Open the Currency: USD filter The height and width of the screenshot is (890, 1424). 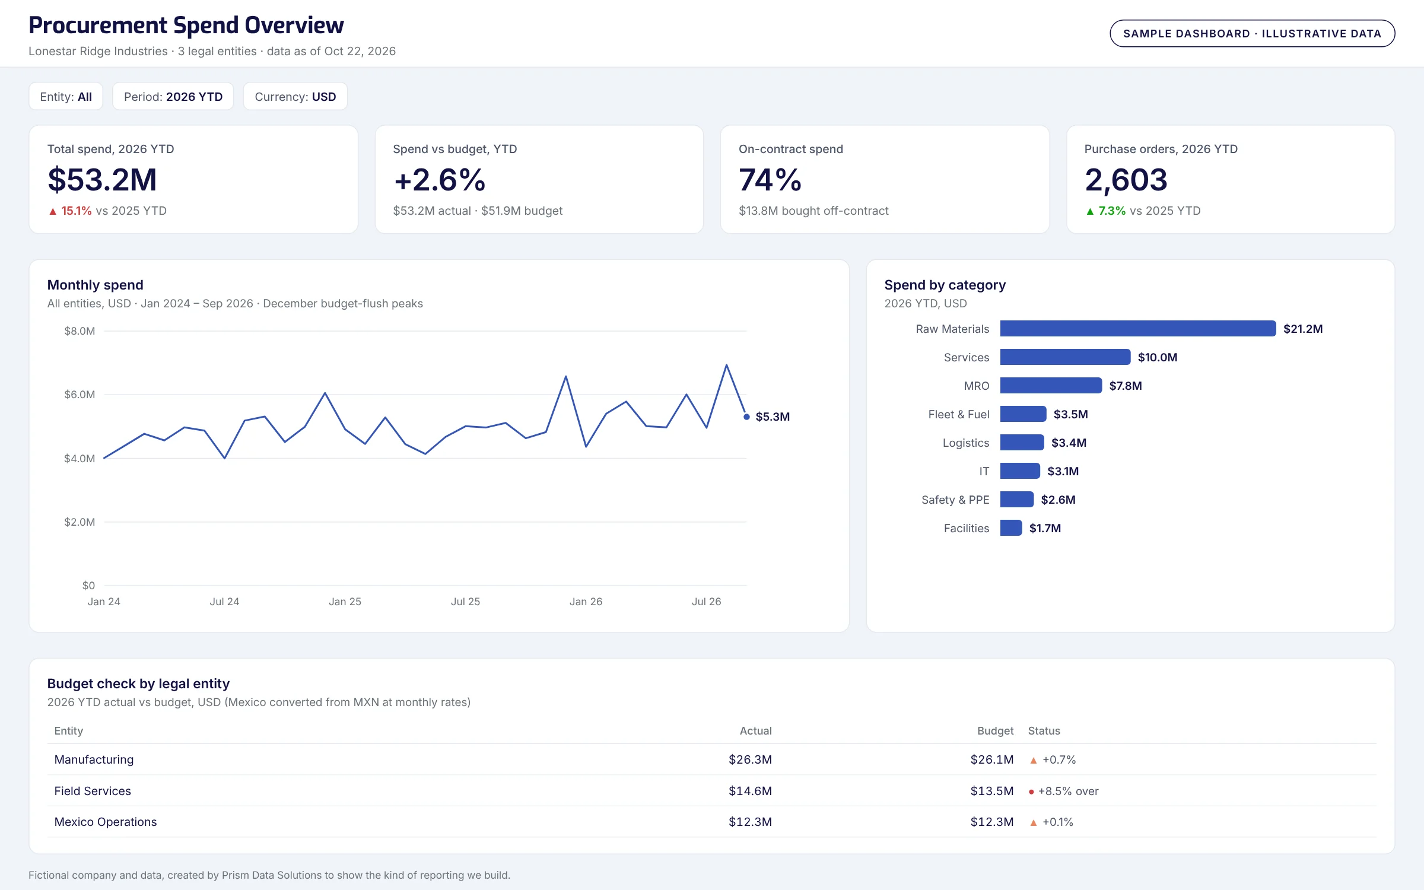(295, 97)
